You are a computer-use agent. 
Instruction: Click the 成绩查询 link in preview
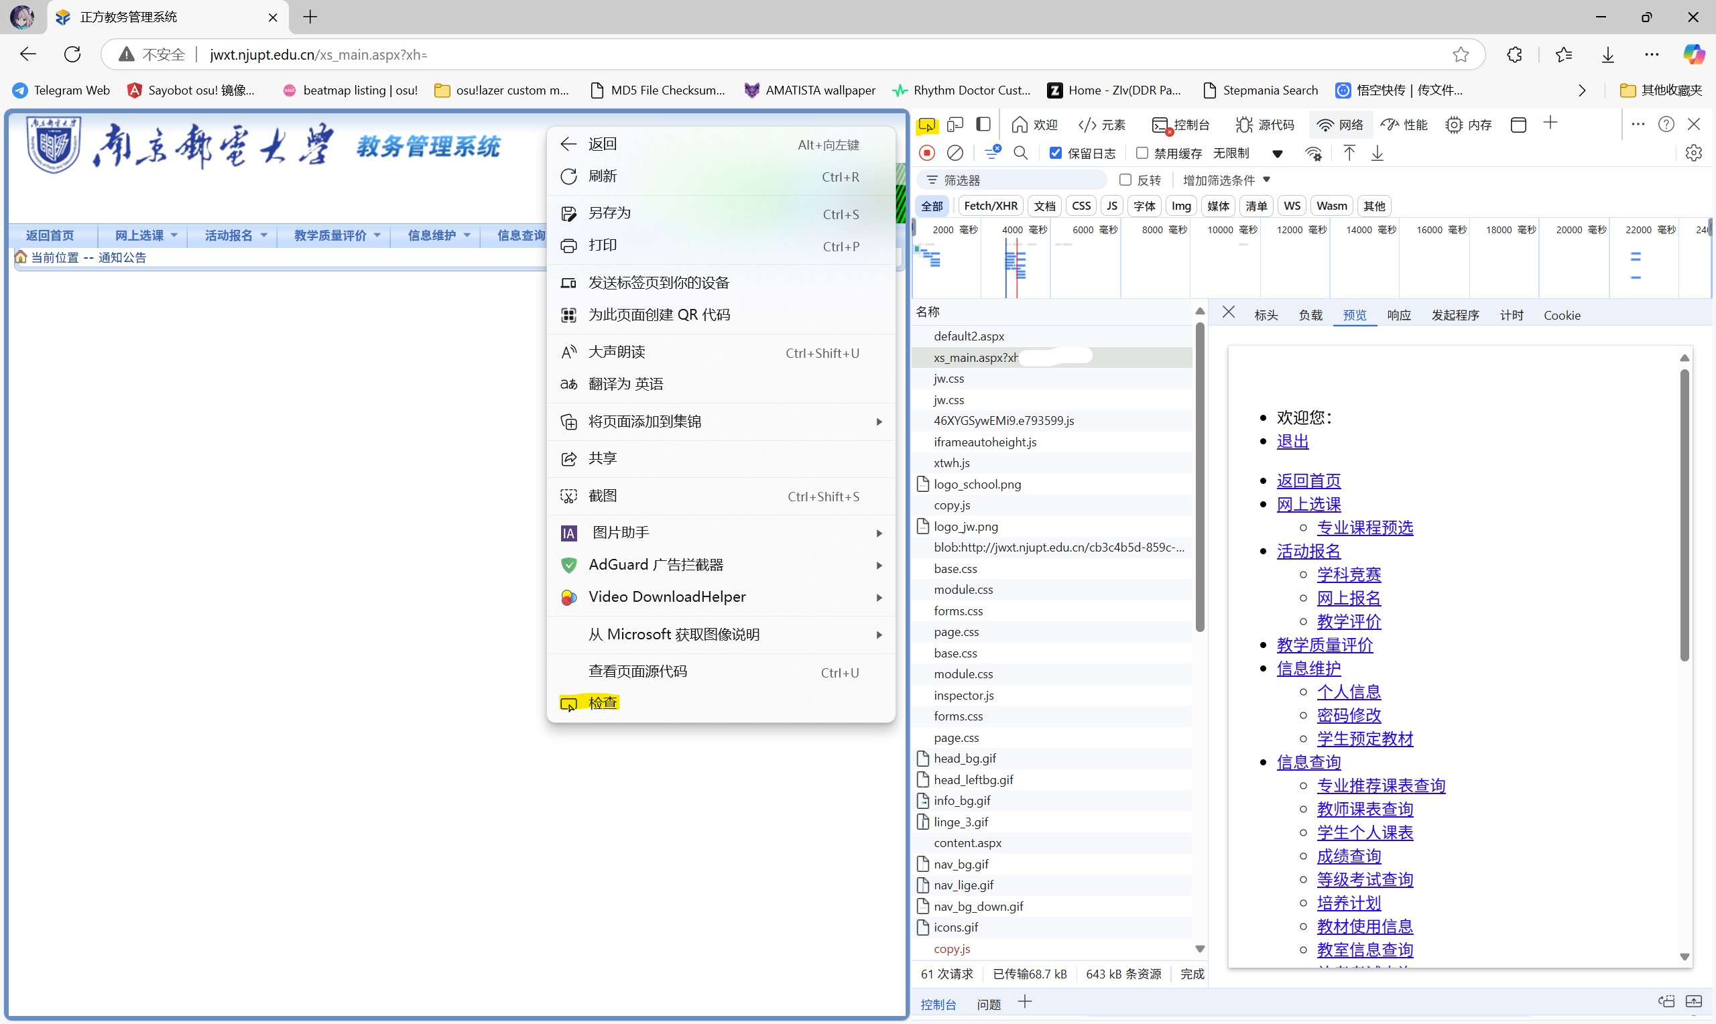1348,856
